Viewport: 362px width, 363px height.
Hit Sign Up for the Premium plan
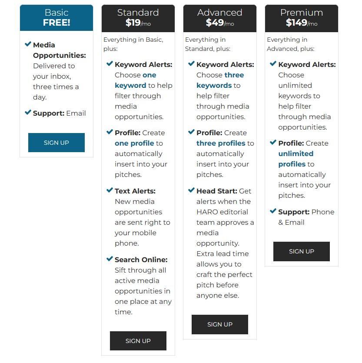tap(302, 251)
